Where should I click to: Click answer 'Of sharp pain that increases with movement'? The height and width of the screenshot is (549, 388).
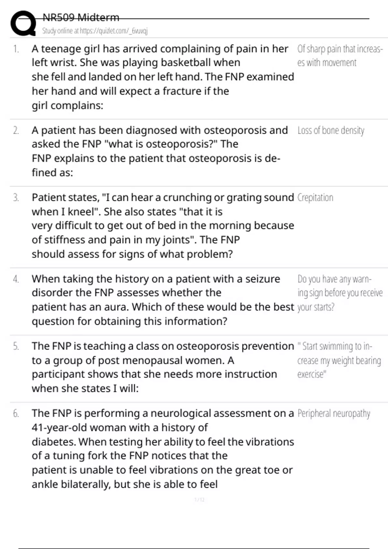click(x=340, y=56)
